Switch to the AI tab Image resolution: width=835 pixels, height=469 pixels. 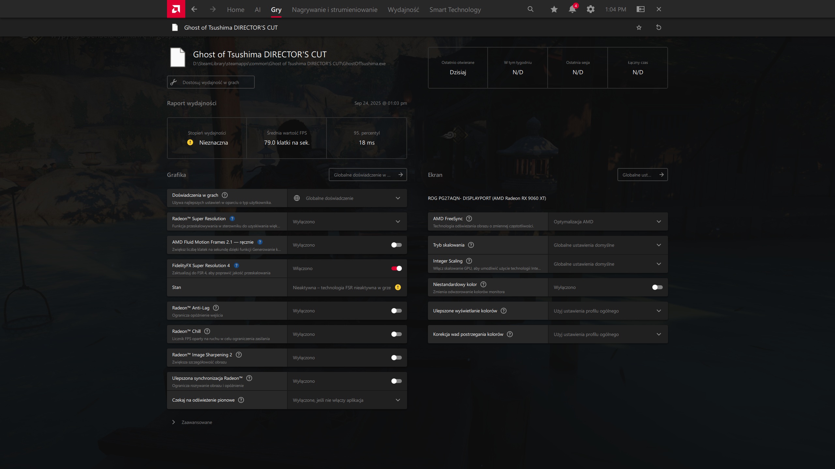pos(257,9)
